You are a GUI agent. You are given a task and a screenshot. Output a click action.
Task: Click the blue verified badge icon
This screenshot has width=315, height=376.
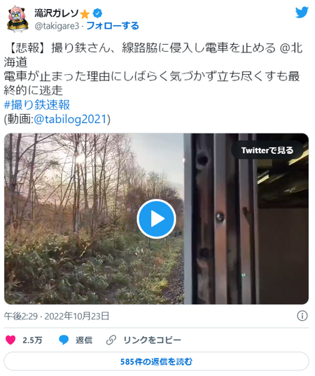point(97,13)
